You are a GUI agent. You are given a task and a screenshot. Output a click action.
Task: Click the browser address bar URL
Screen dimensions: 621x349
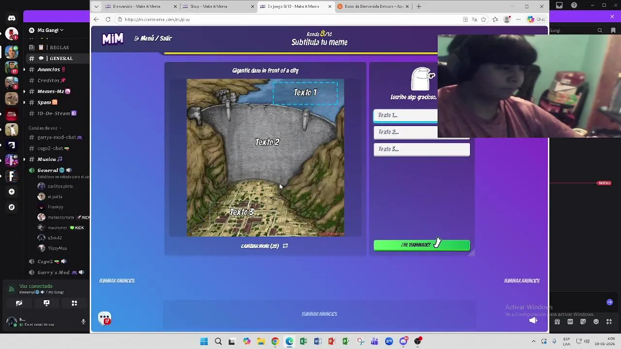coord(157,19)
